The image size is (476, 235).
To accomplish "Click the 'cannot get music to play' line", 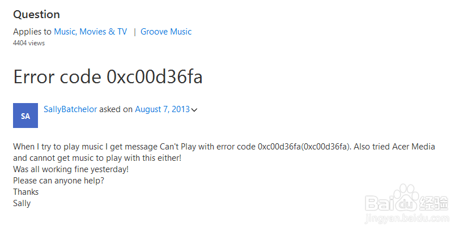I will point(97,158).
